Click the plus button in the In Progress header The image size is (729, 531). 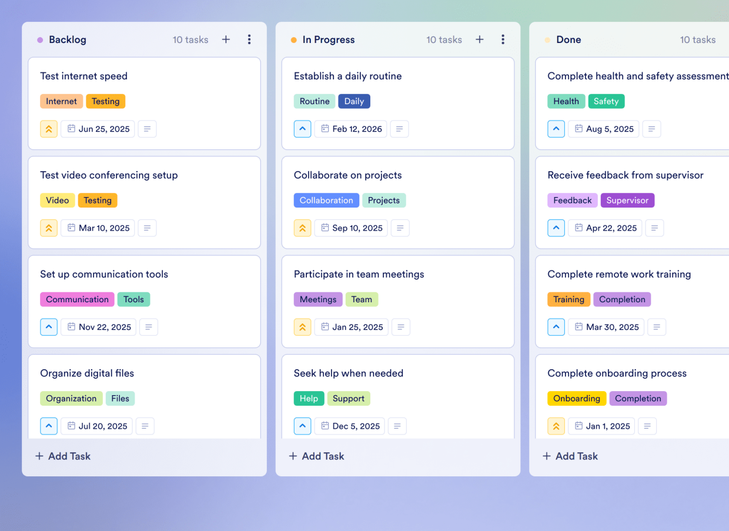(x=479, y=39)
